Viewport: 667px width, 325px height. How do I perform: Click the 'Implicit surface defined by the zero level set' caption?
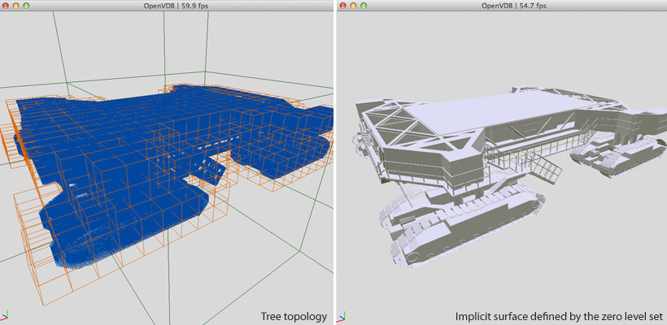[560, 315]
